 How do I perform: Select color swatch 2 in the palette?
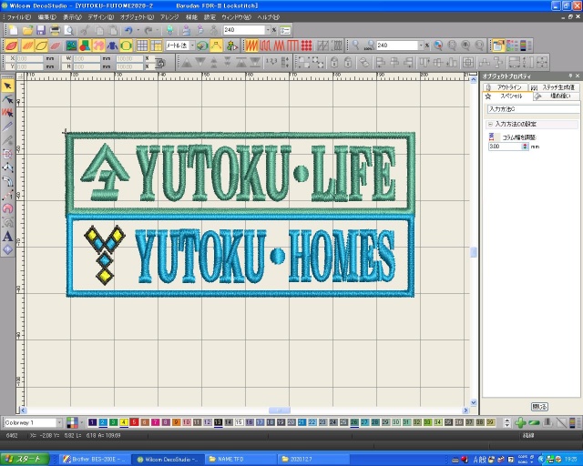(103, 422)
